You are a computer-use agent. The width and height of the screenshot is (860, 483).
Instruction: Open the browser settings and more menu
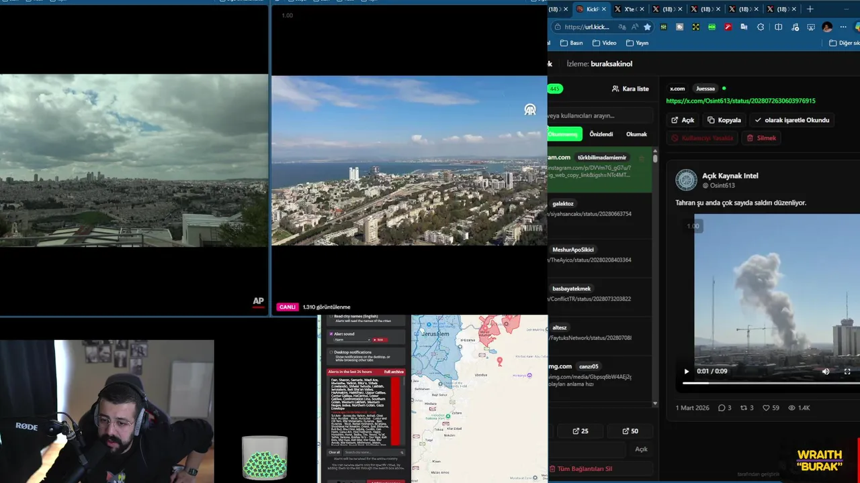(x=843, y=27)
